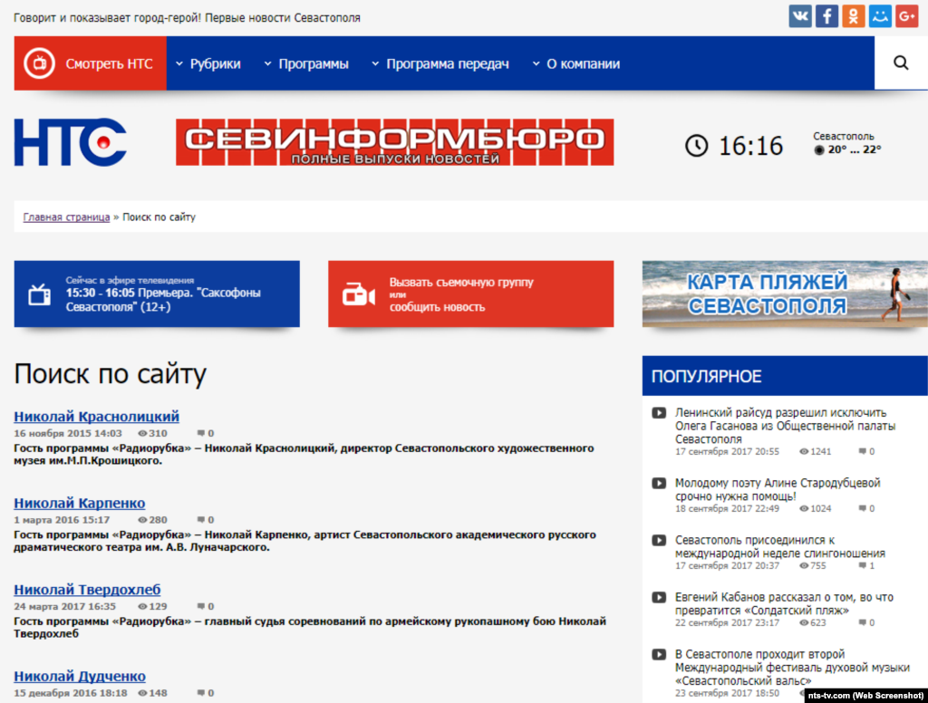Expand the Программы dropdown menu
This screenshot has height=703, width=928.
pos(306,63)
